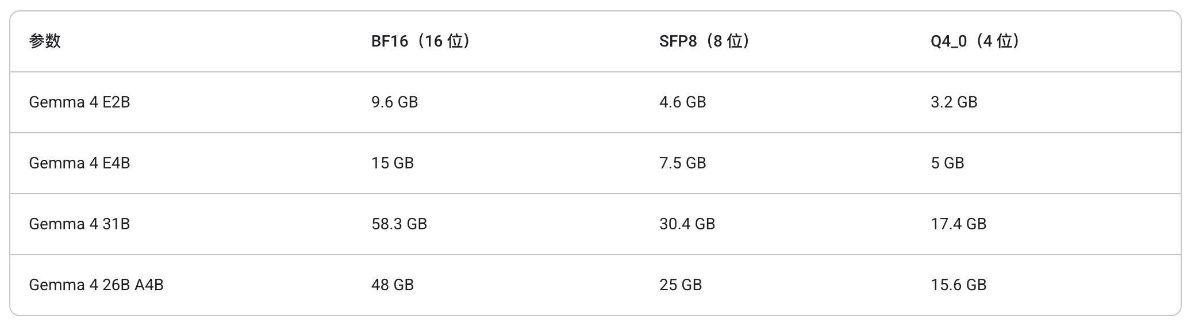Click the 15 GB cell

coord(392,163)
